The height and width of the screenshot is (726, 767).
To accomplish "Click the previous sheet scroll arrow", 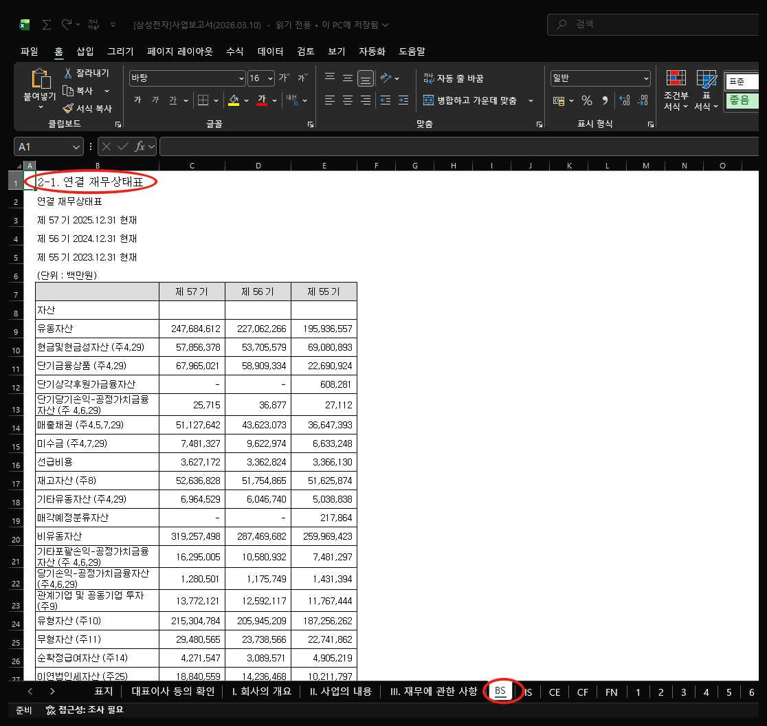I will 30,691.
